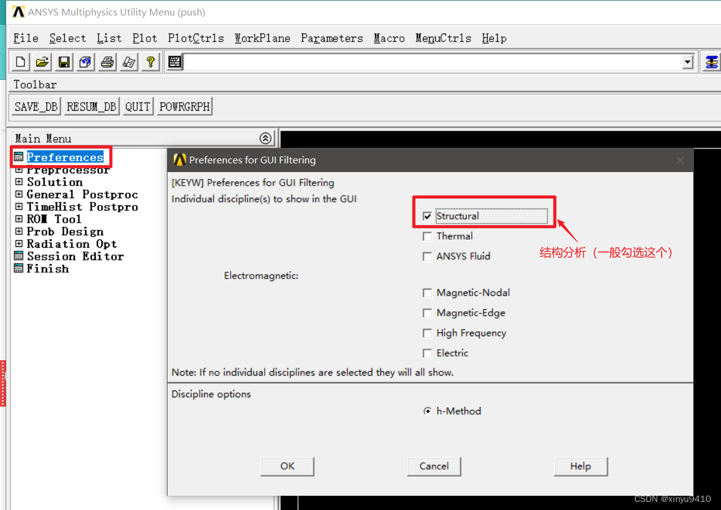Open the Select menu
This screenshot has height=510, width=721.
(67, 38)
